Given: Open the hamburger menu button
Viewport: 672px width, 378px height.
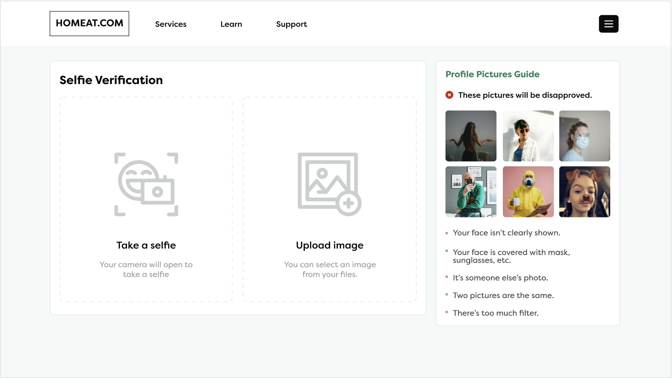Looking at the screenshot, I should coord(608,24).
